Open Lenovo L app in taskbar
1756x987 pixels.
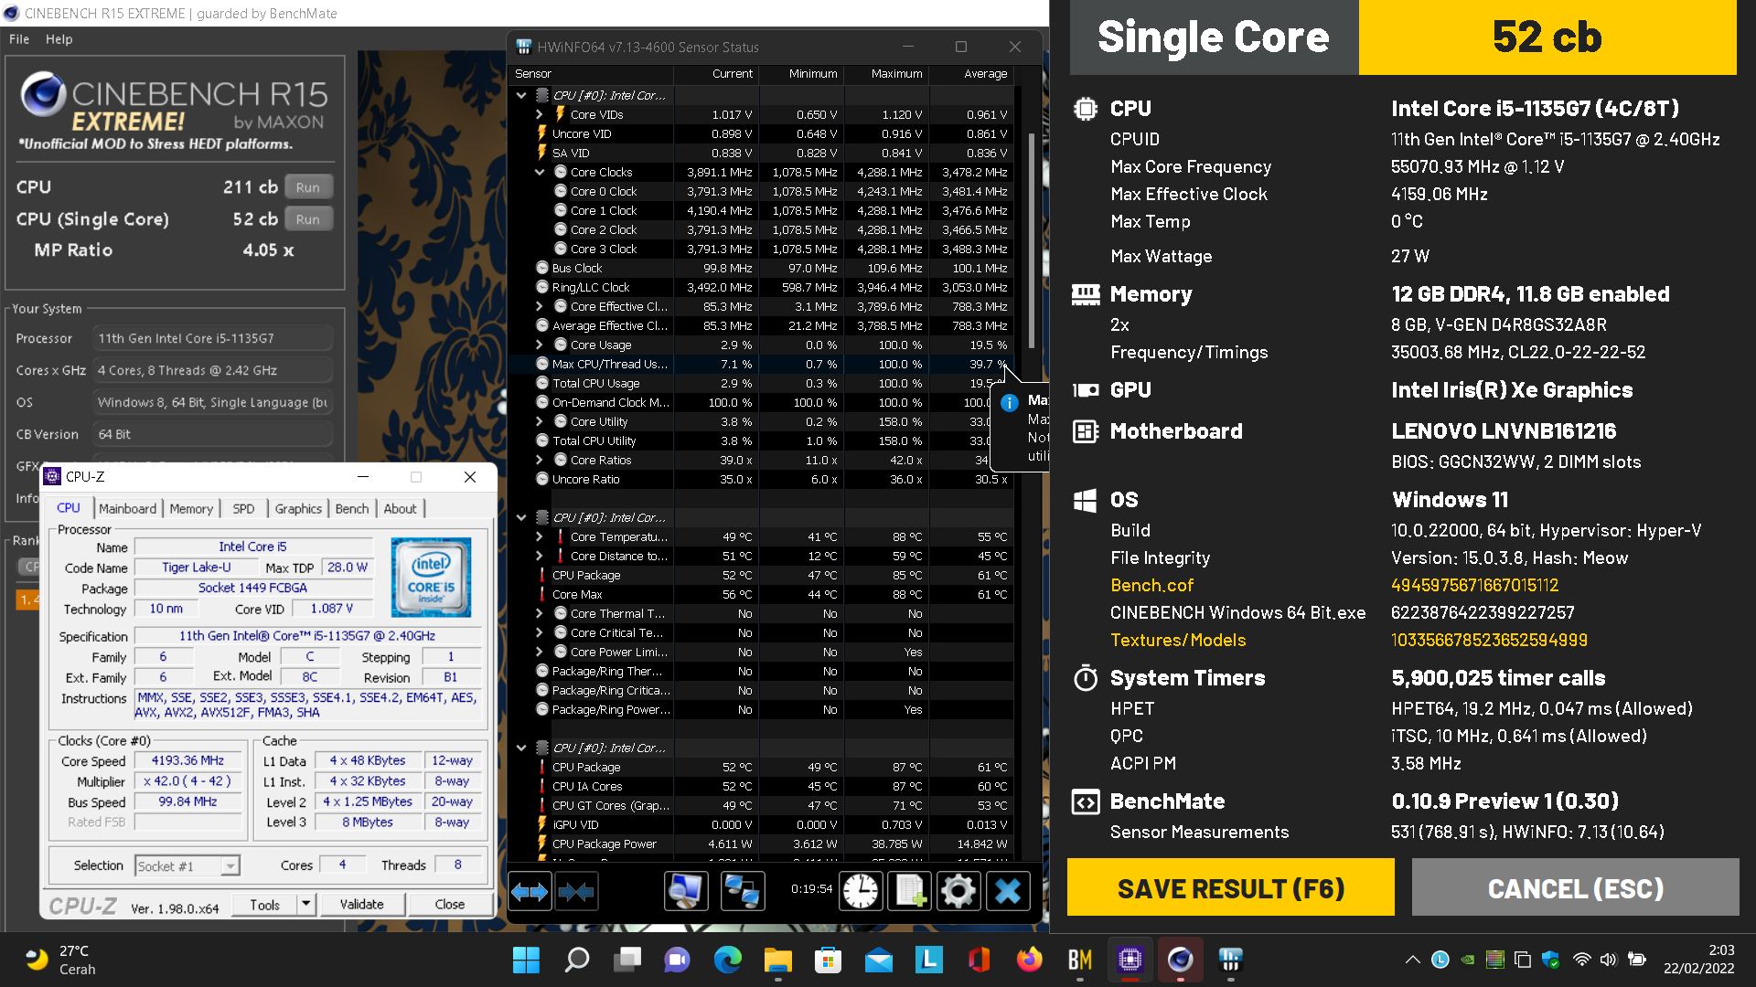click(929, 960)
